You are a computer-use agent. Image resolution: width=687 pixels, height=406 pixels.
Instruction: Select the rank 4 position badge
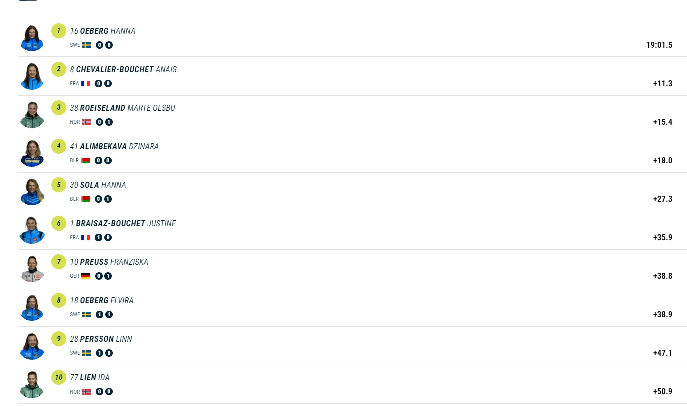pyautogui.click(x=59, y=146)
